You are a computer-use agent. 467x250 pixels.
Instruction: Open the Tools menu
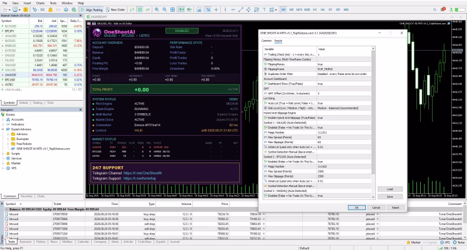[53, 3]
